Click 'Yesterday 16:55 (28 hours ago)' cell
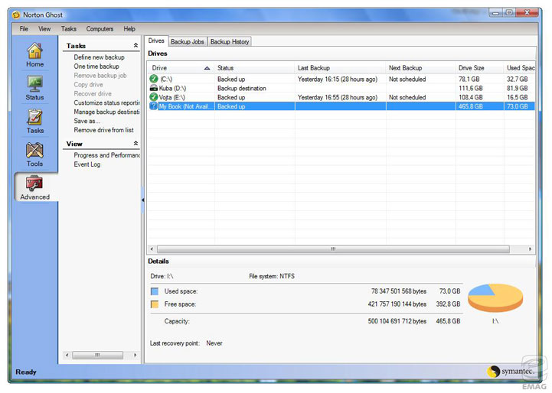The width and height of the screenshot is (552, 393). pyautogui.click(x=338, y=97)
